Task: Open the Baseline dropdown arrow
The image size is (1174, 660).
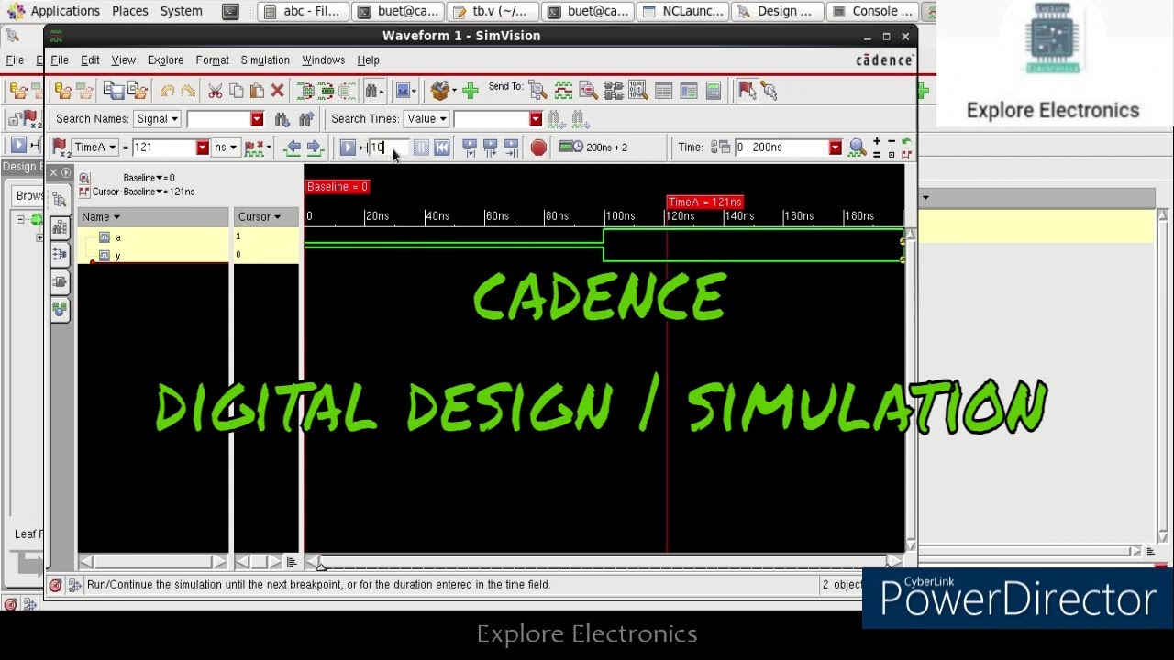Action: tap(160, 178)
